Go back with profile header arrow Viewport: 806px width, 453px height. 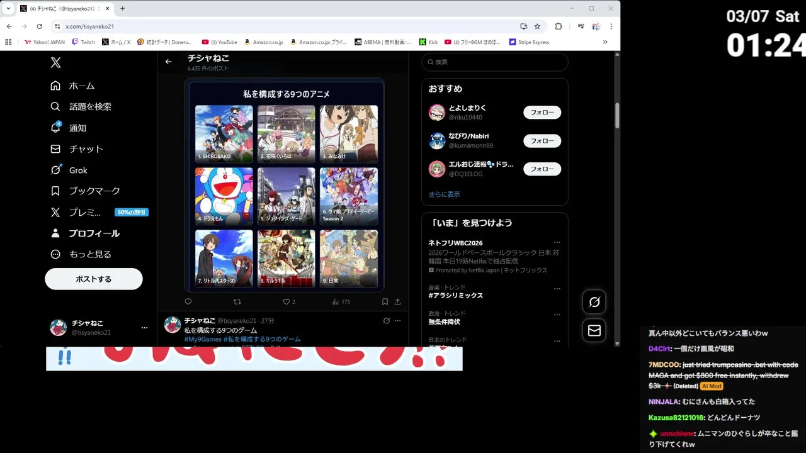(168, 62)
